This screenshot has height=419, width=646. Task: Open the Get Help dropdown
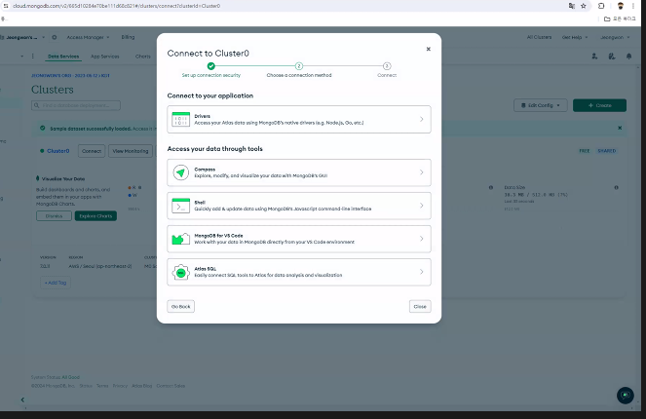575,37
